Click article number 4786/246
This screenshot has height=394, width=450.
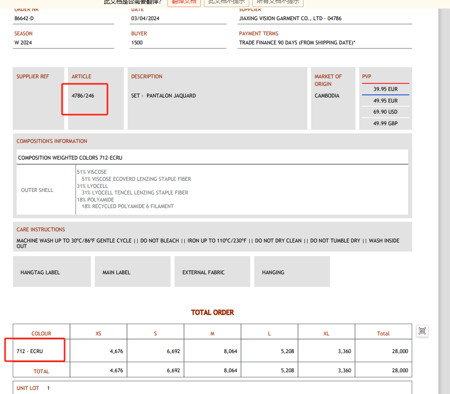(x=83, y=96)
